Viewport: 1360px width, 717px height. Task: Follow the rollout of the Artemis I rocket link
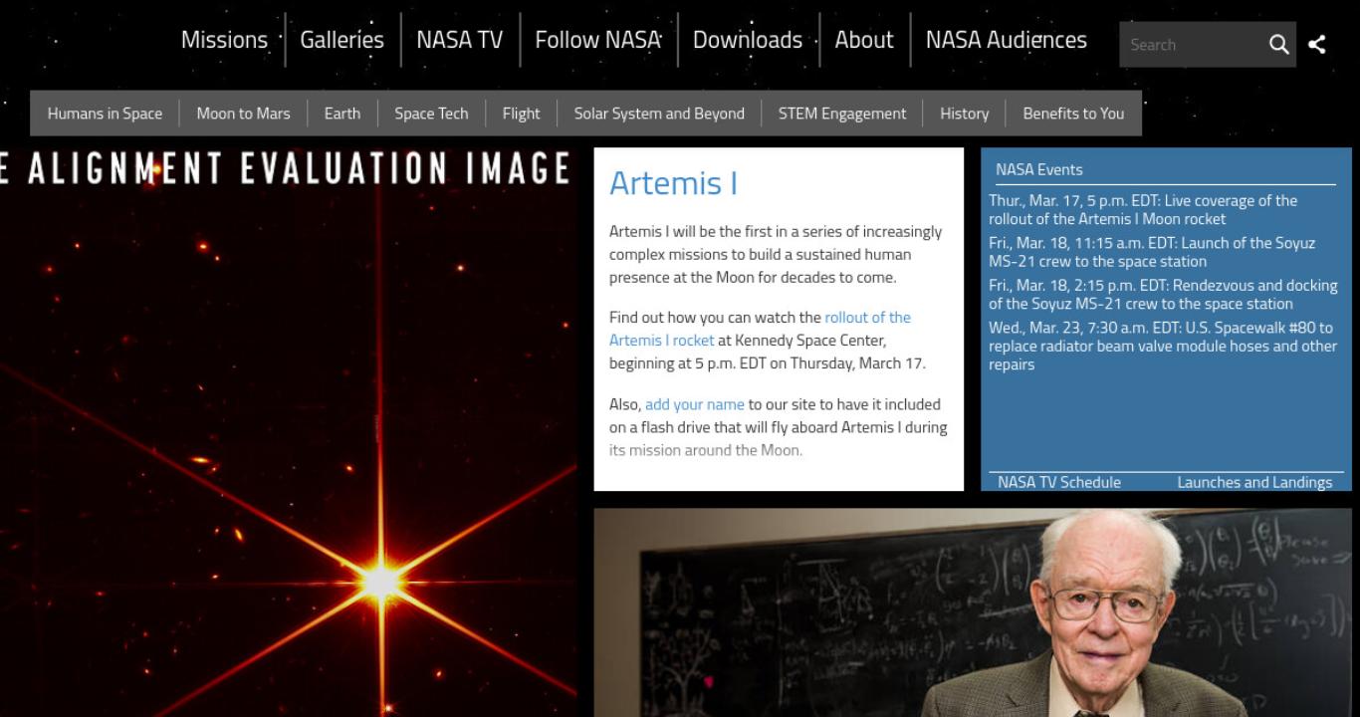(760, 329)
